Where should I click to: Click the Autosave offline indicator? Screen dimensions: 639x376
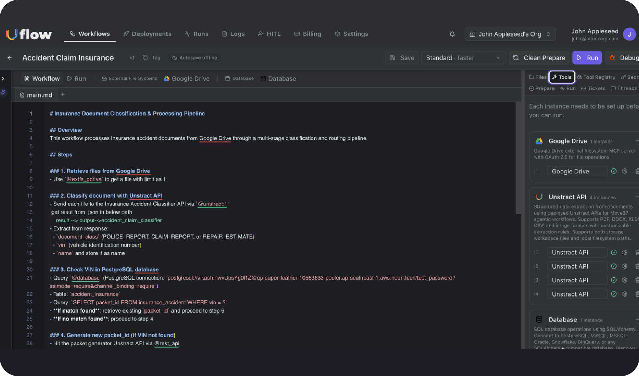195,57
